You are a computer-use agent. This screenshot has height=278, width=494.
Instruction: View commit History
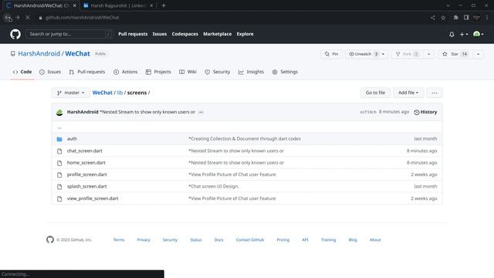(x=425, y=112)
